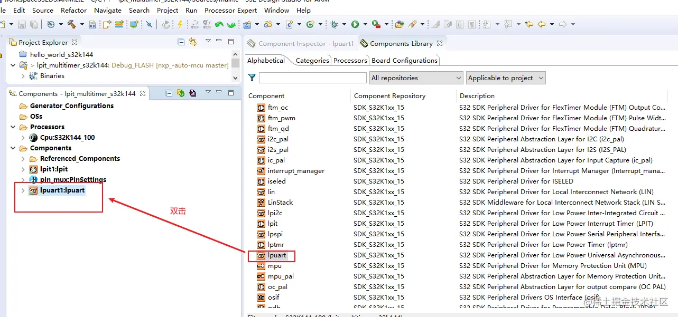The height and width of the screenshot is (317, 678).
Task: Click Collapse All icon in Project Explorer
Action: point(181,42)
